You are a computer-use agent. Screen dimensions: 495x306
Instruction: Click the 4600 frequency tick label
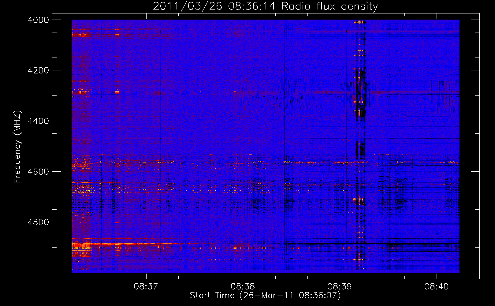[x=38, y=172]
